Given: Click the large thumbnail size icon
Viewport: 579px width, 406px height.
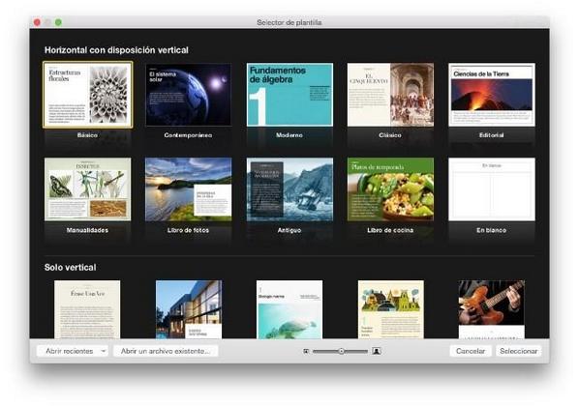Looking at the screenshot, I should pos(377,351).
